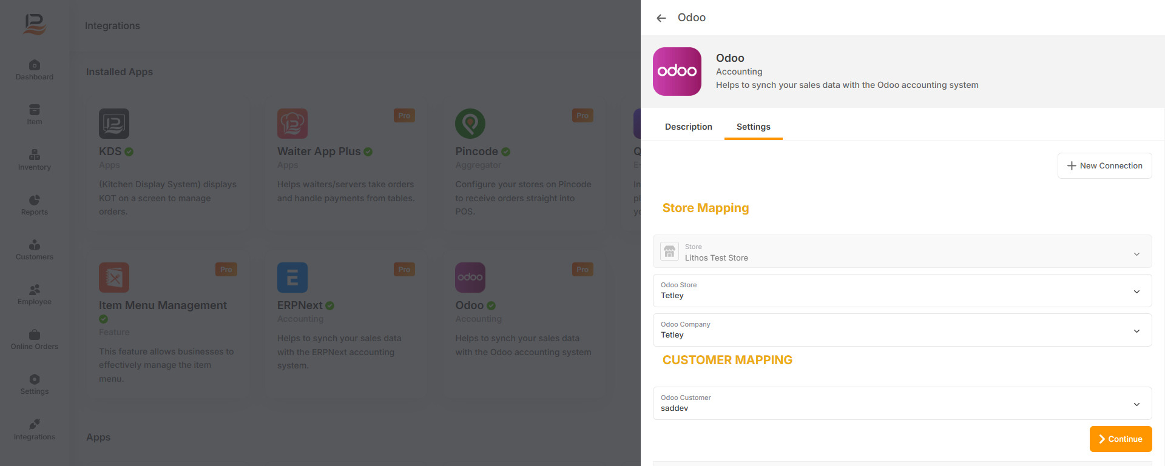Viewport: 1165px width, 466px height.
Task: Click the New Connection button
Action: [x=1104, y=166]
